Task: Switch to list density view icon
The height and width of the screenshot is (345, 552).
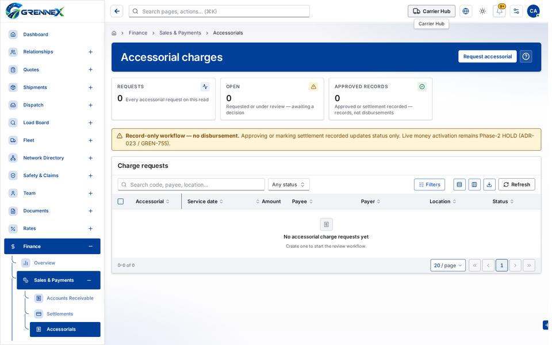Action: pyautogui.click(x=459, y=185)
